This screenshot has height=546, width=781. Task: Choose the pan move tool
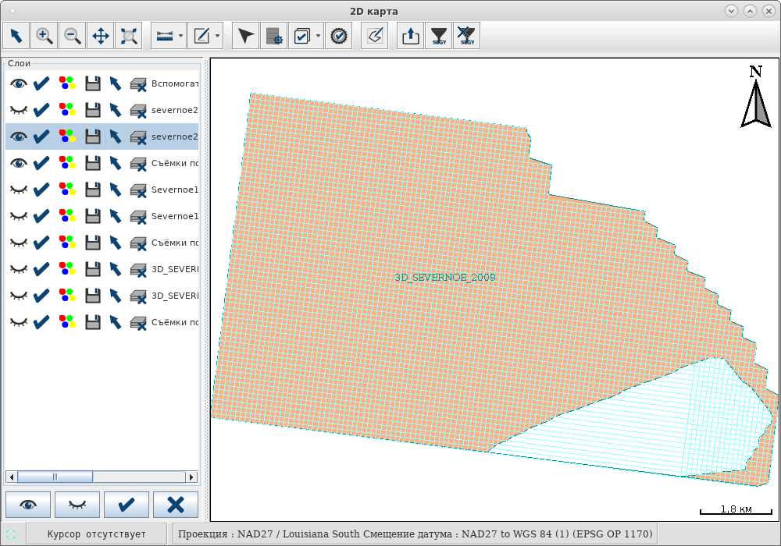click(x=101, y=36)
